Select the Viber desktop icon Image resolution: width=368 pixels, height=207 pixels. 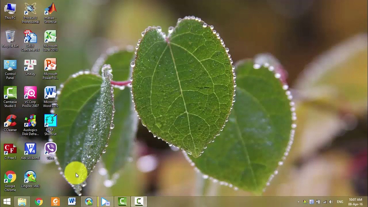(x=50, y=149)
